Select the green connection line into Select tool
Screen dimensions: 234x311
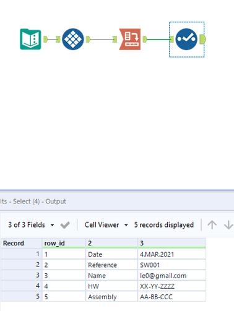coord(158,40)
